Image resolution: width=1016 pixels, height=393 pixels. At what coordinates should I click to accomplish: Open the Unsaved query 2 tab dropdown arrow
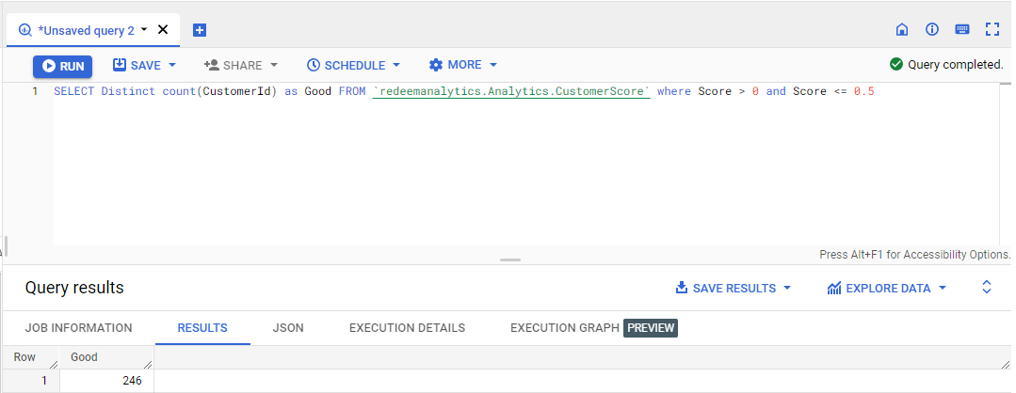tap(144, 30)
